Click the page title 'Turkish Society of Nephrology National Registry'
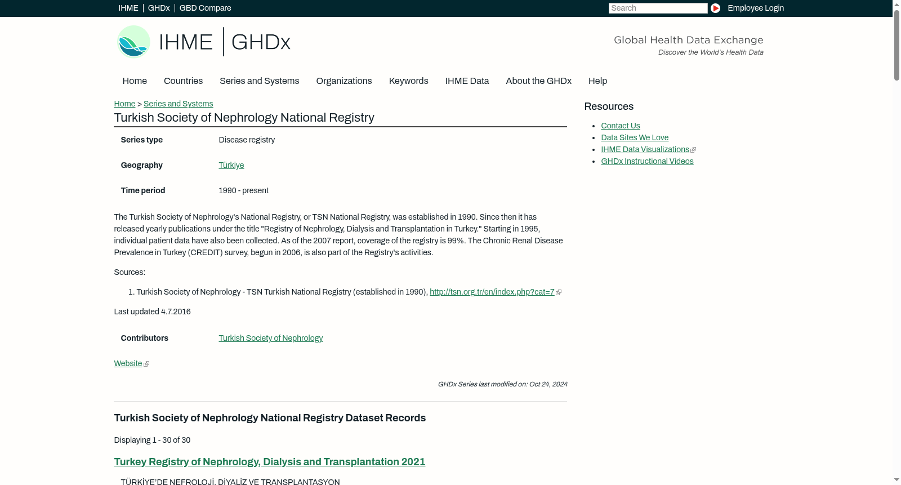 tap(244, 118)
